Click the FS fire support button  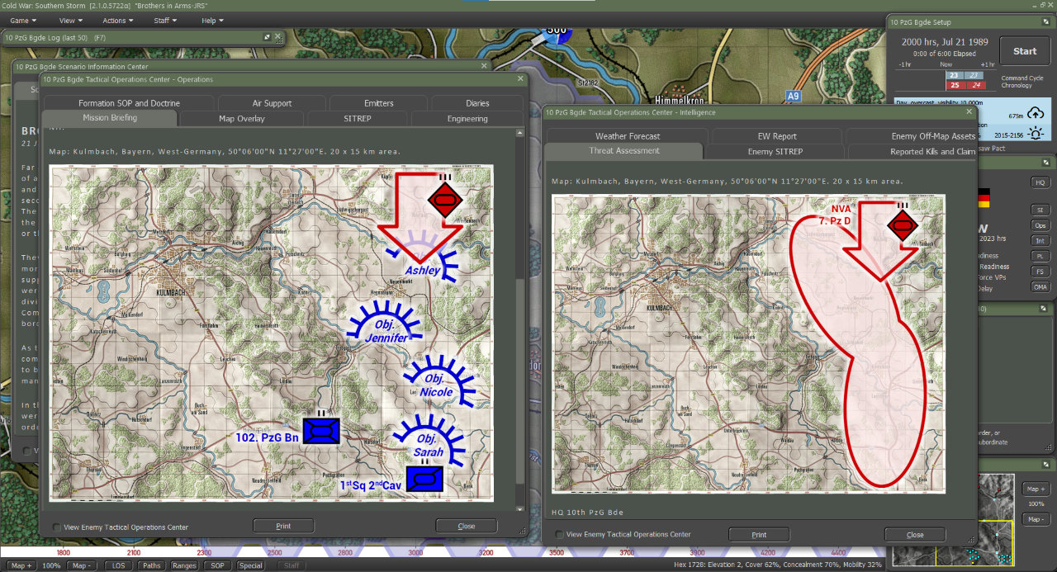[x=1040, y=271]
